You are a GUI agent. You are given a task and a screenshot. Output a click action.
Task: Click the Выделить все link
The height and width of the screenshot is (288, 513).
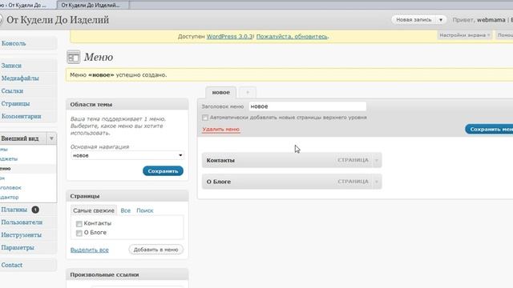[89, 250]
